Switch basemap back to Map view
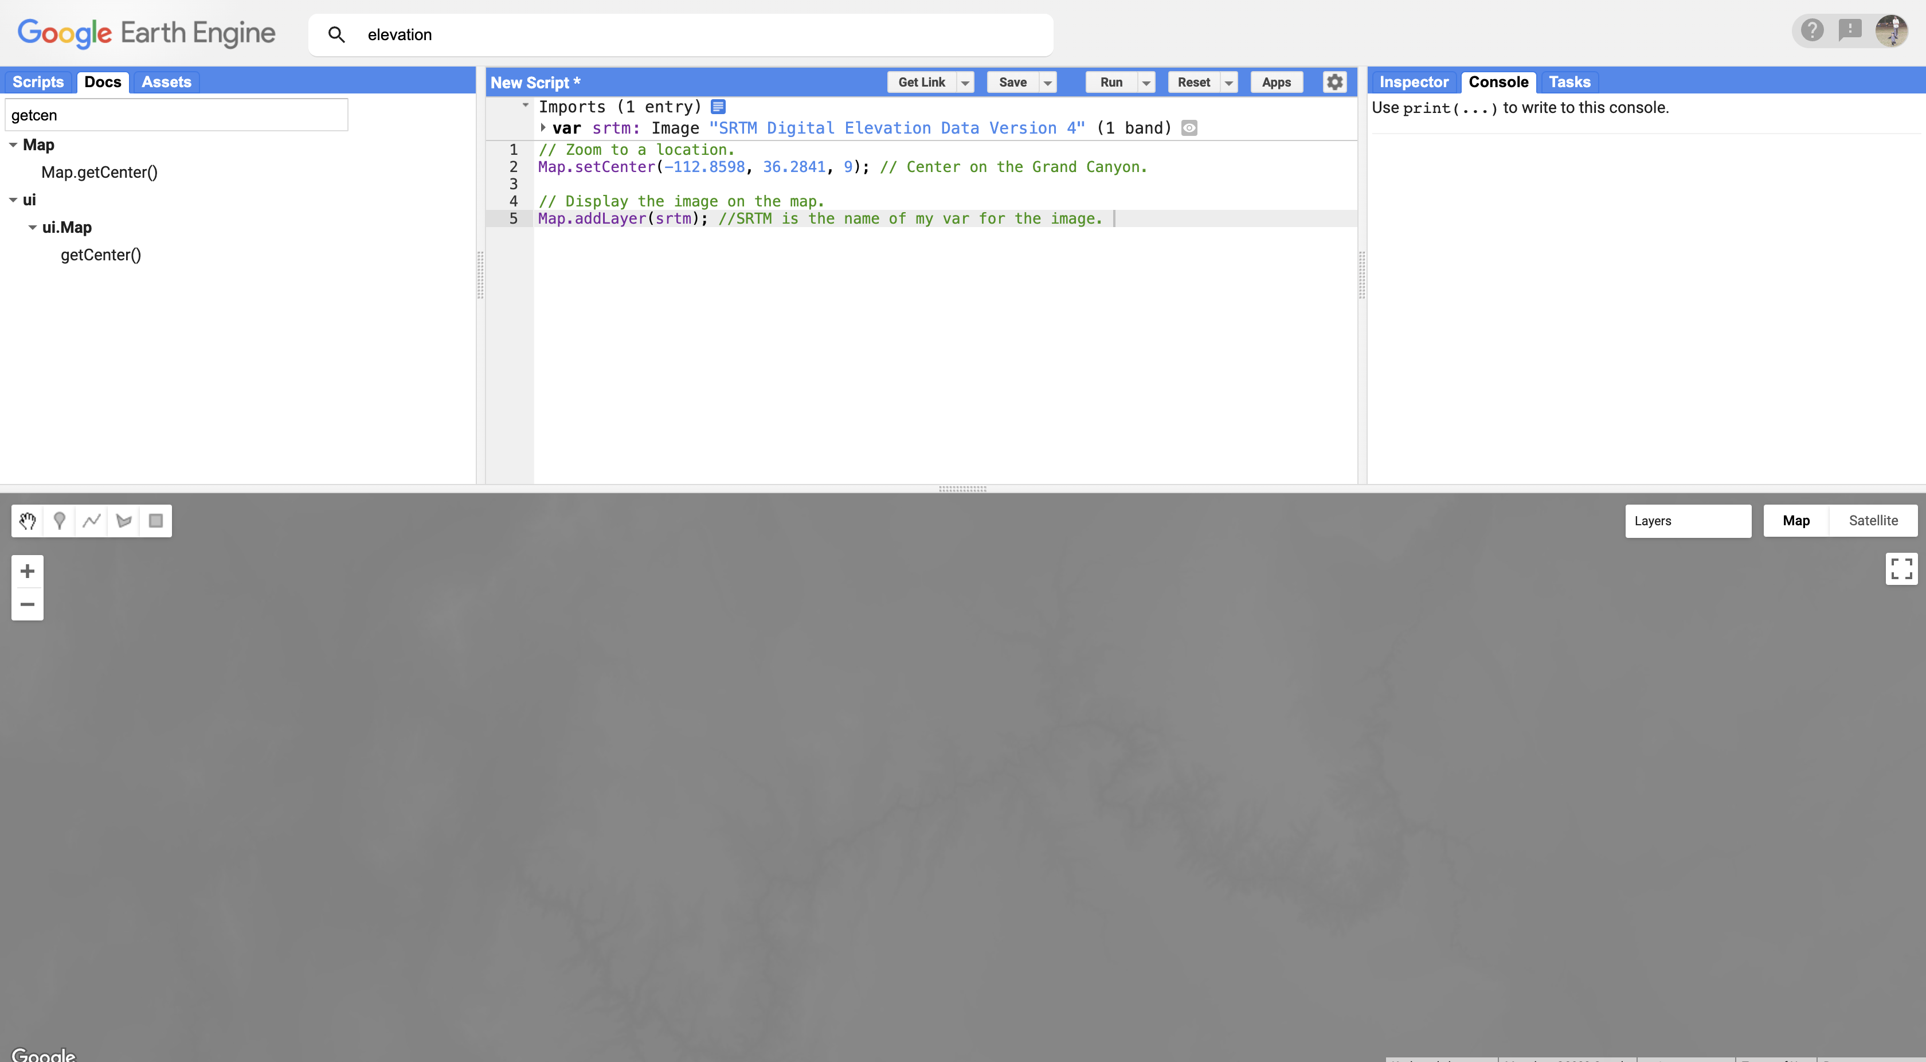Viewport: 1926px width, 1062px height. pos(1796,521)
